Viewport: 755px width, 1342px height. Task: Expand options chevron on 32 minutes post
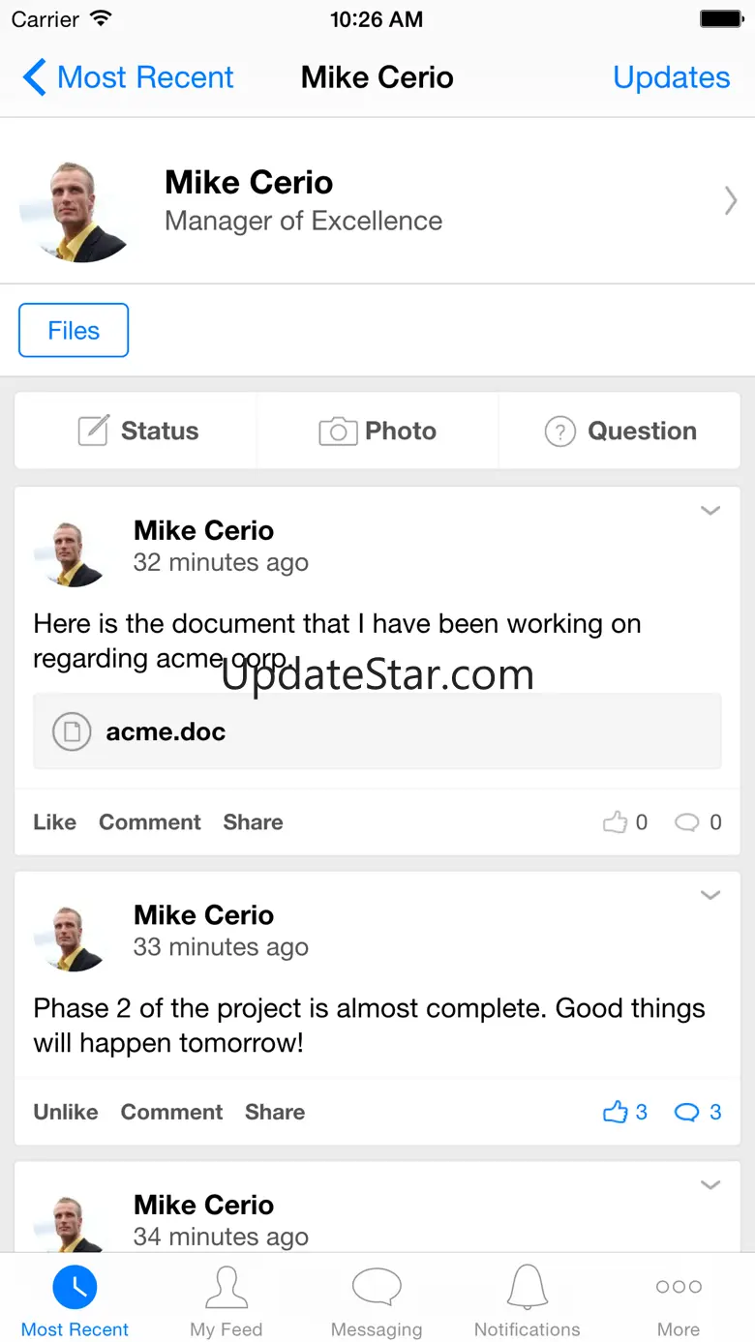click(x=710, y=510)
